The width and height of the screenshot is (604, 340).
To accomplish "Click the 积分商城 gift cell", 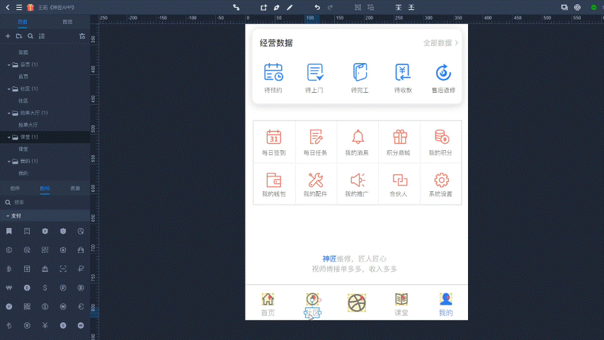I will (399, 142).
